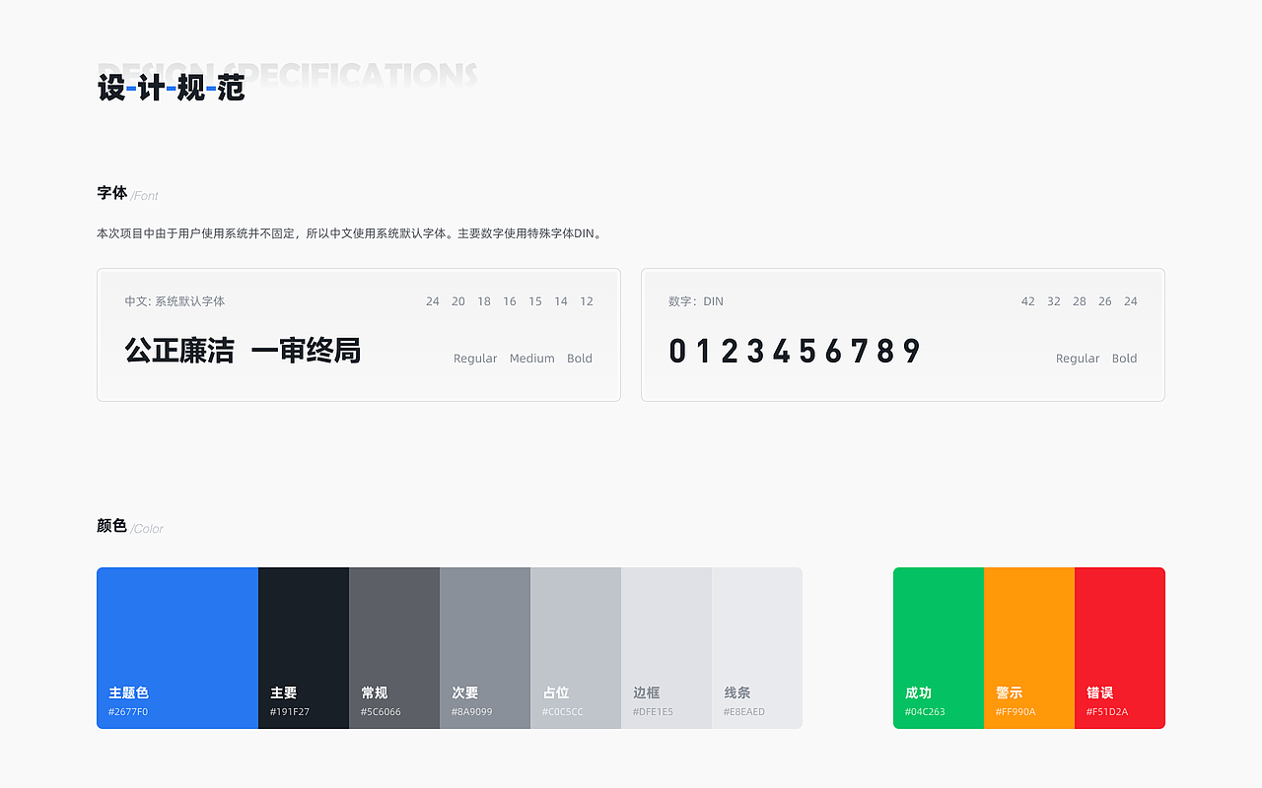Click Regular weight in Chinese font card
The image size is (1262, 788).
pos(475,359)
